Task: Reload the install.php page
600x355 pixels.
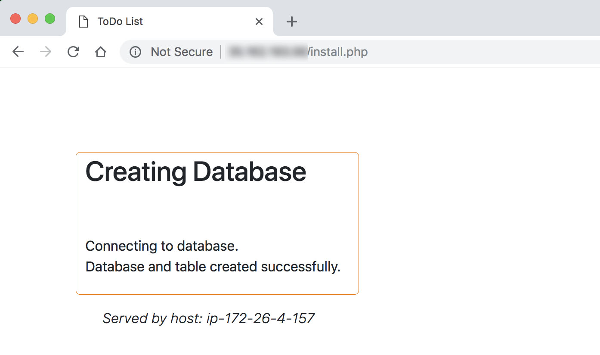Action: [x=73, y=52]
